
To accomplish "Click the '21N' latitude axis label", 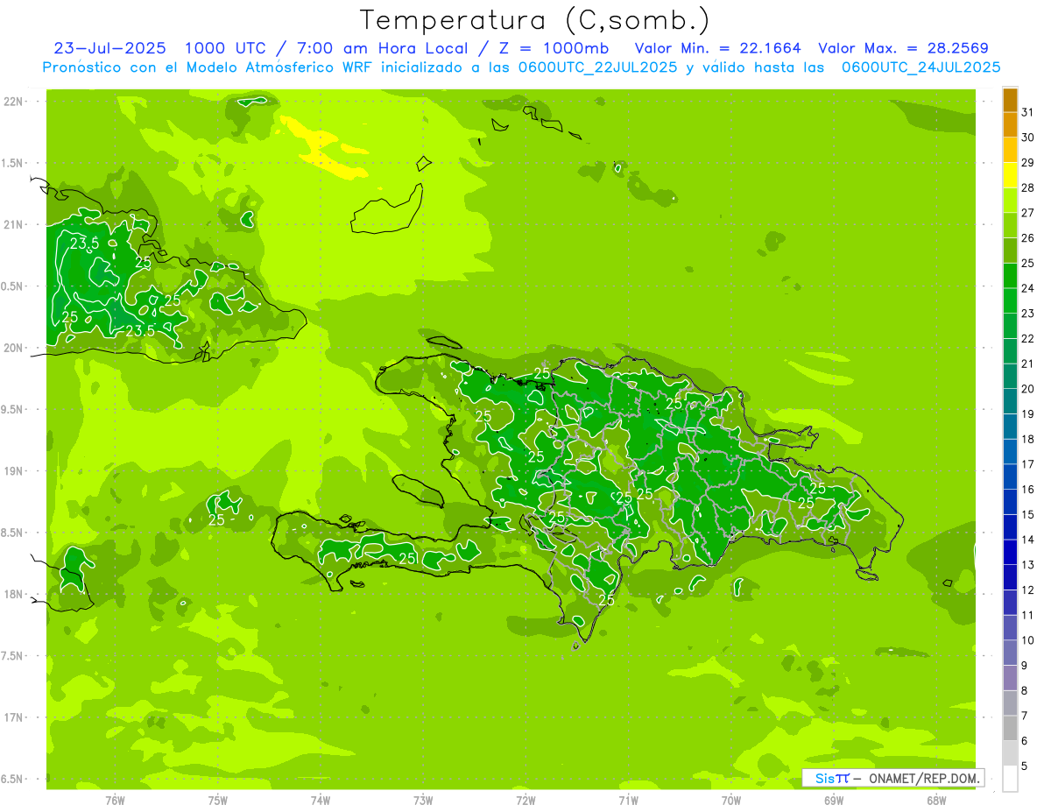I will tap(12, 225).
